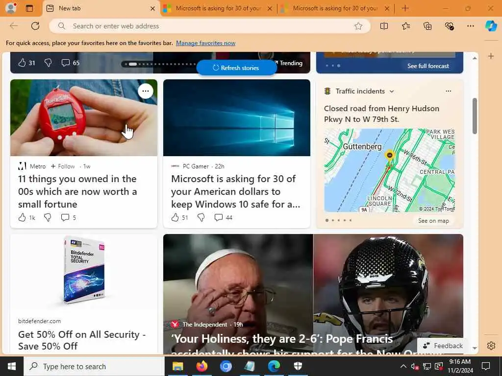Open a new tab with plus button

405,8
